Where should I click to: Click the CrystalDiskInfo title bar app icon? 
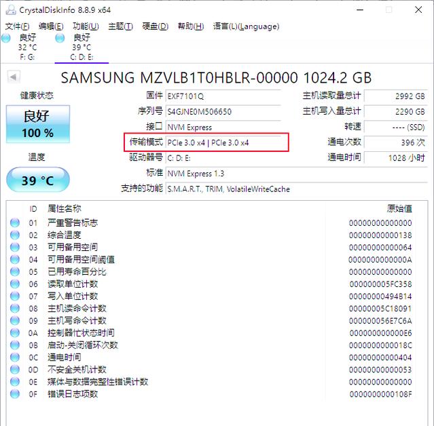point(11,10)
